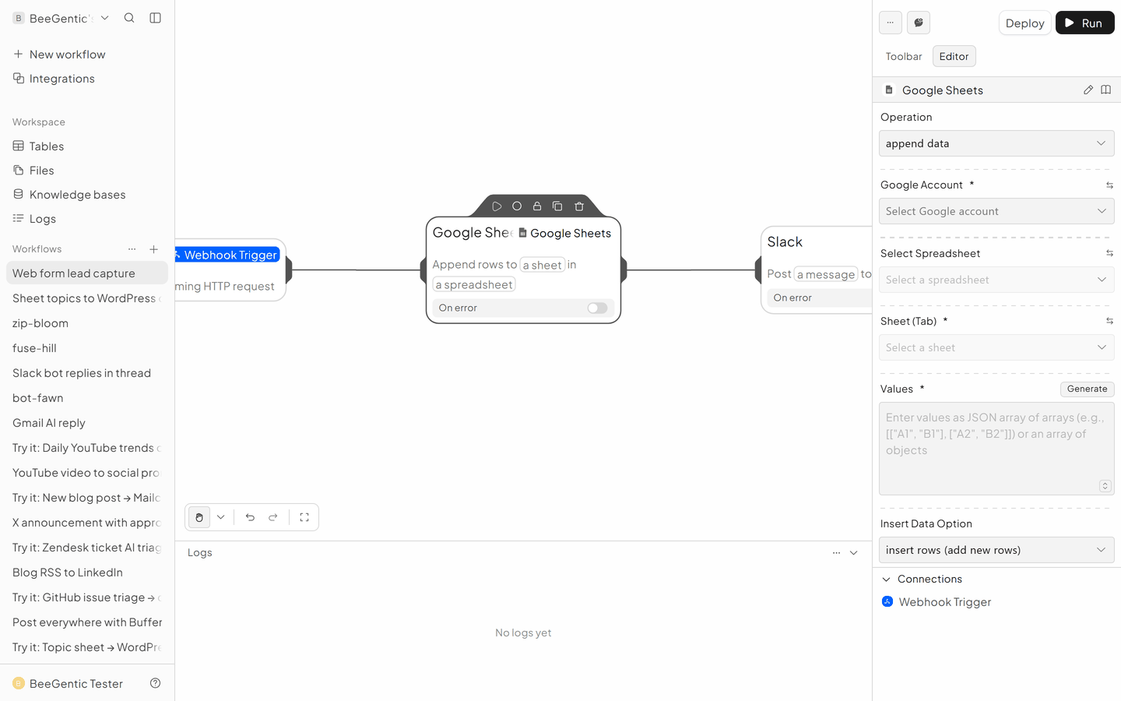This screenshot has width=1121, height=701.
Task: Fit workflow to view
Action: click(x=304, y=517)
